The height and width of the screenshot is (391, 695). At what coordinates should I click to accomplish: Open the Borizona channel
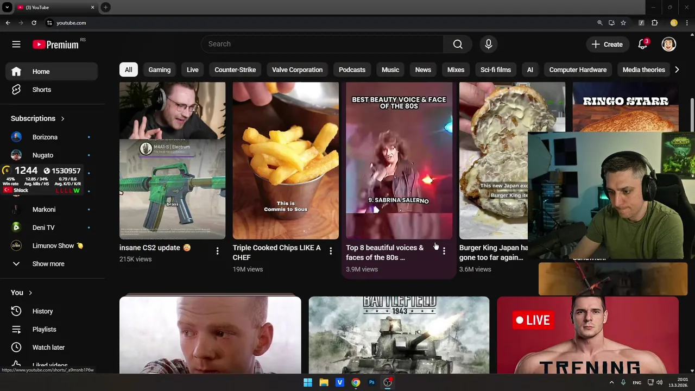tap(52, 137)
